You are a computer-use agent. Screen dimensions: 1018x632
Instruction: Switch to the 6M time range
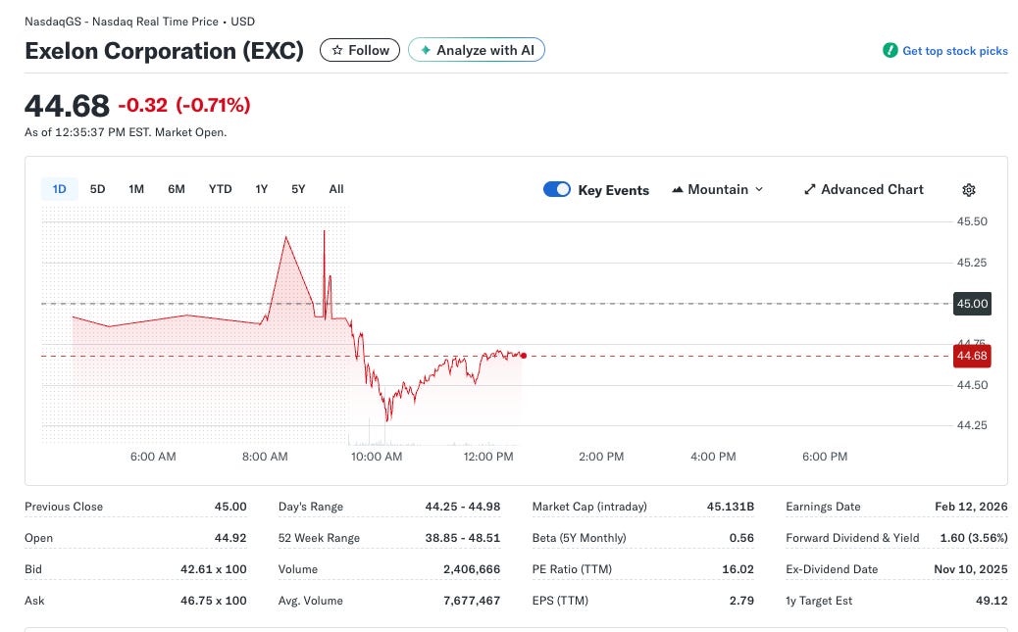point(177,189)
